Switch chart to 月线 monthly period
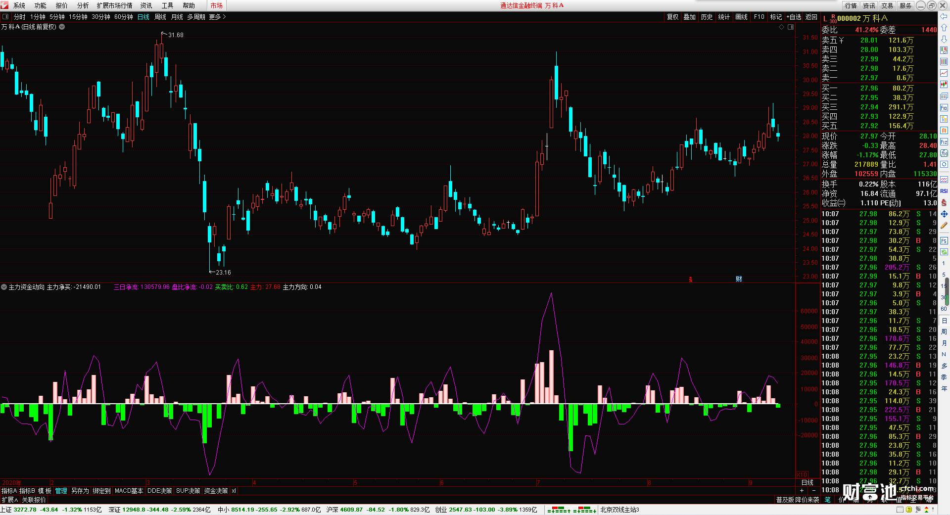 [177, 17]
